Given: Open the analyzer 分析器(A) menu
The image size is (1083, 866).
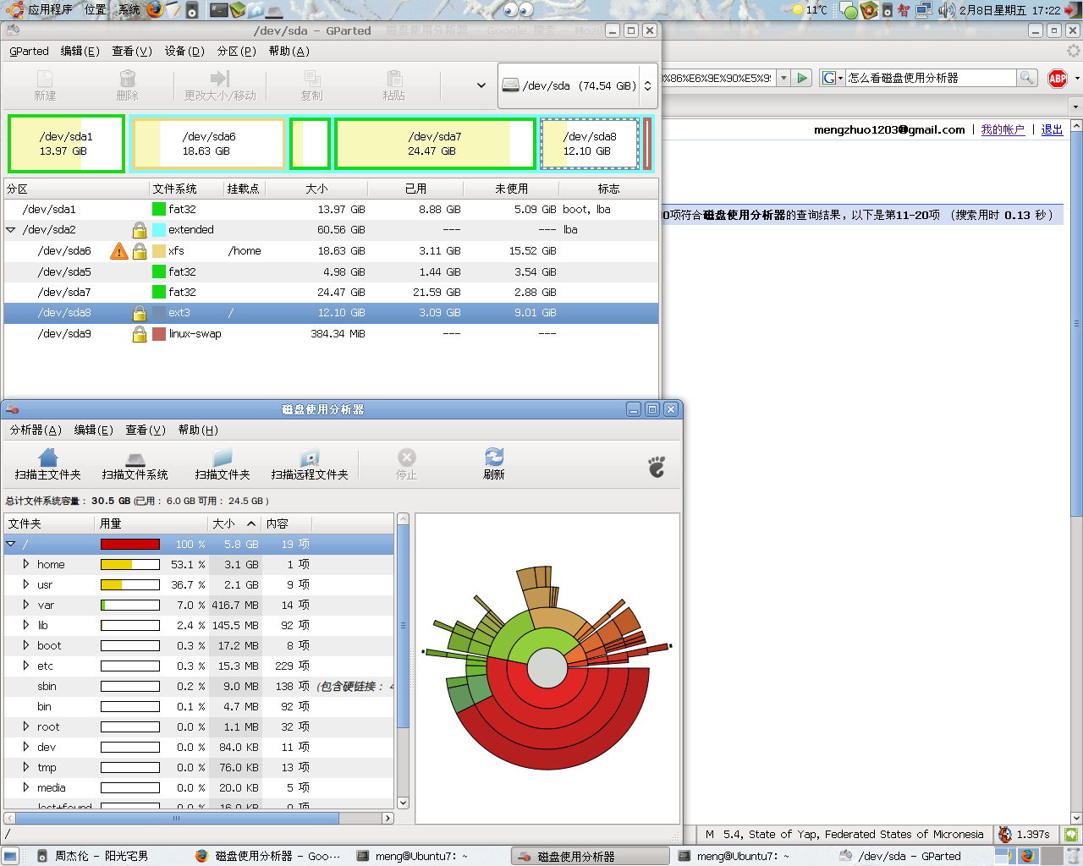Looking at the screenshot, I should (36, 430).
